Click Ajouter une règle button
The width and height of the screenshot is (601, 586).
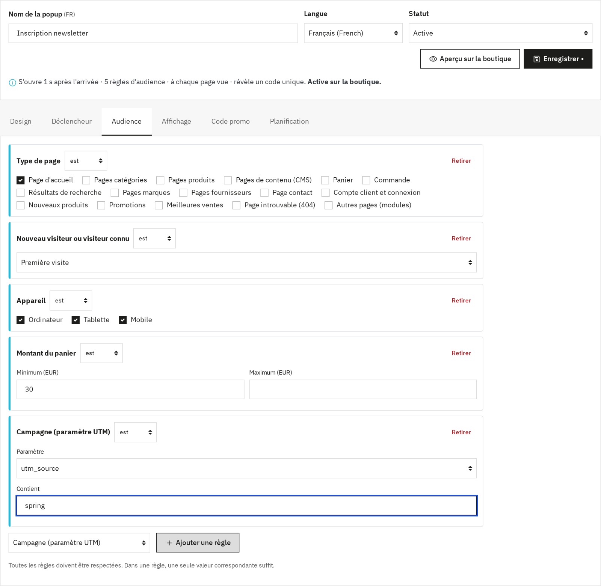(x=198, y=543)
